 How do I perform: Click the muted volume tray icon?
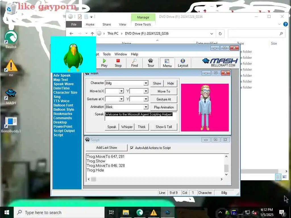pos(254,212)
